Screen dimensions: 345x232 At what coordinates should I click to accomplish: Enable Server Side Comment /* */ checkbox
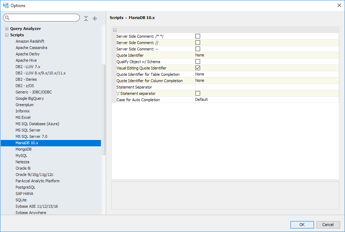pos(198,36)
